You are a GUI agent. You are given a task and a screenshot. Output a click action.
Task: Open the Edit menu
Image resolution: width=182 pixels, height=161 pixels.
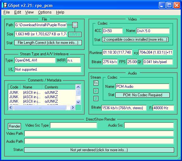click(17, 12)
